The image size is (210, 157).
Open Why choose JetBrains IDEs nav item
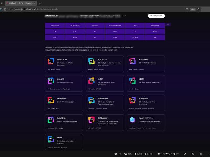coord(90,16)
